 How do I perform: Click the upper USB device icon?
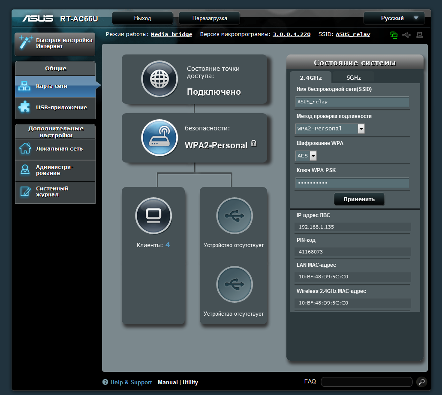235,216
